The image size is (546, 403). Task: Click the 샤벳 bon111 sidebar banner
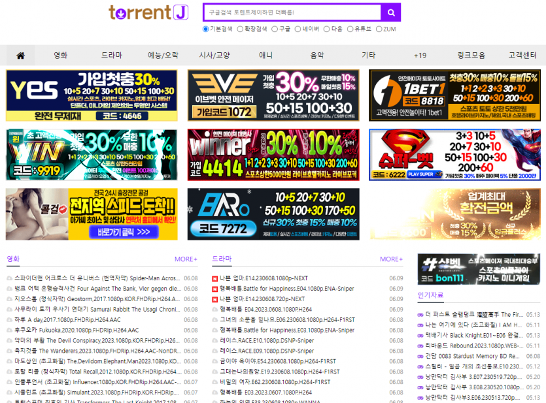click(x=479, y=269)
